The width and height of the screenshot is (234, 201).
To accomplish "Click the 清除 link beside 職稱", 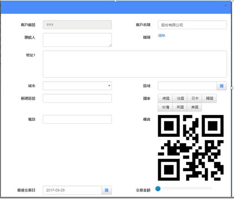I will point(161,36).
